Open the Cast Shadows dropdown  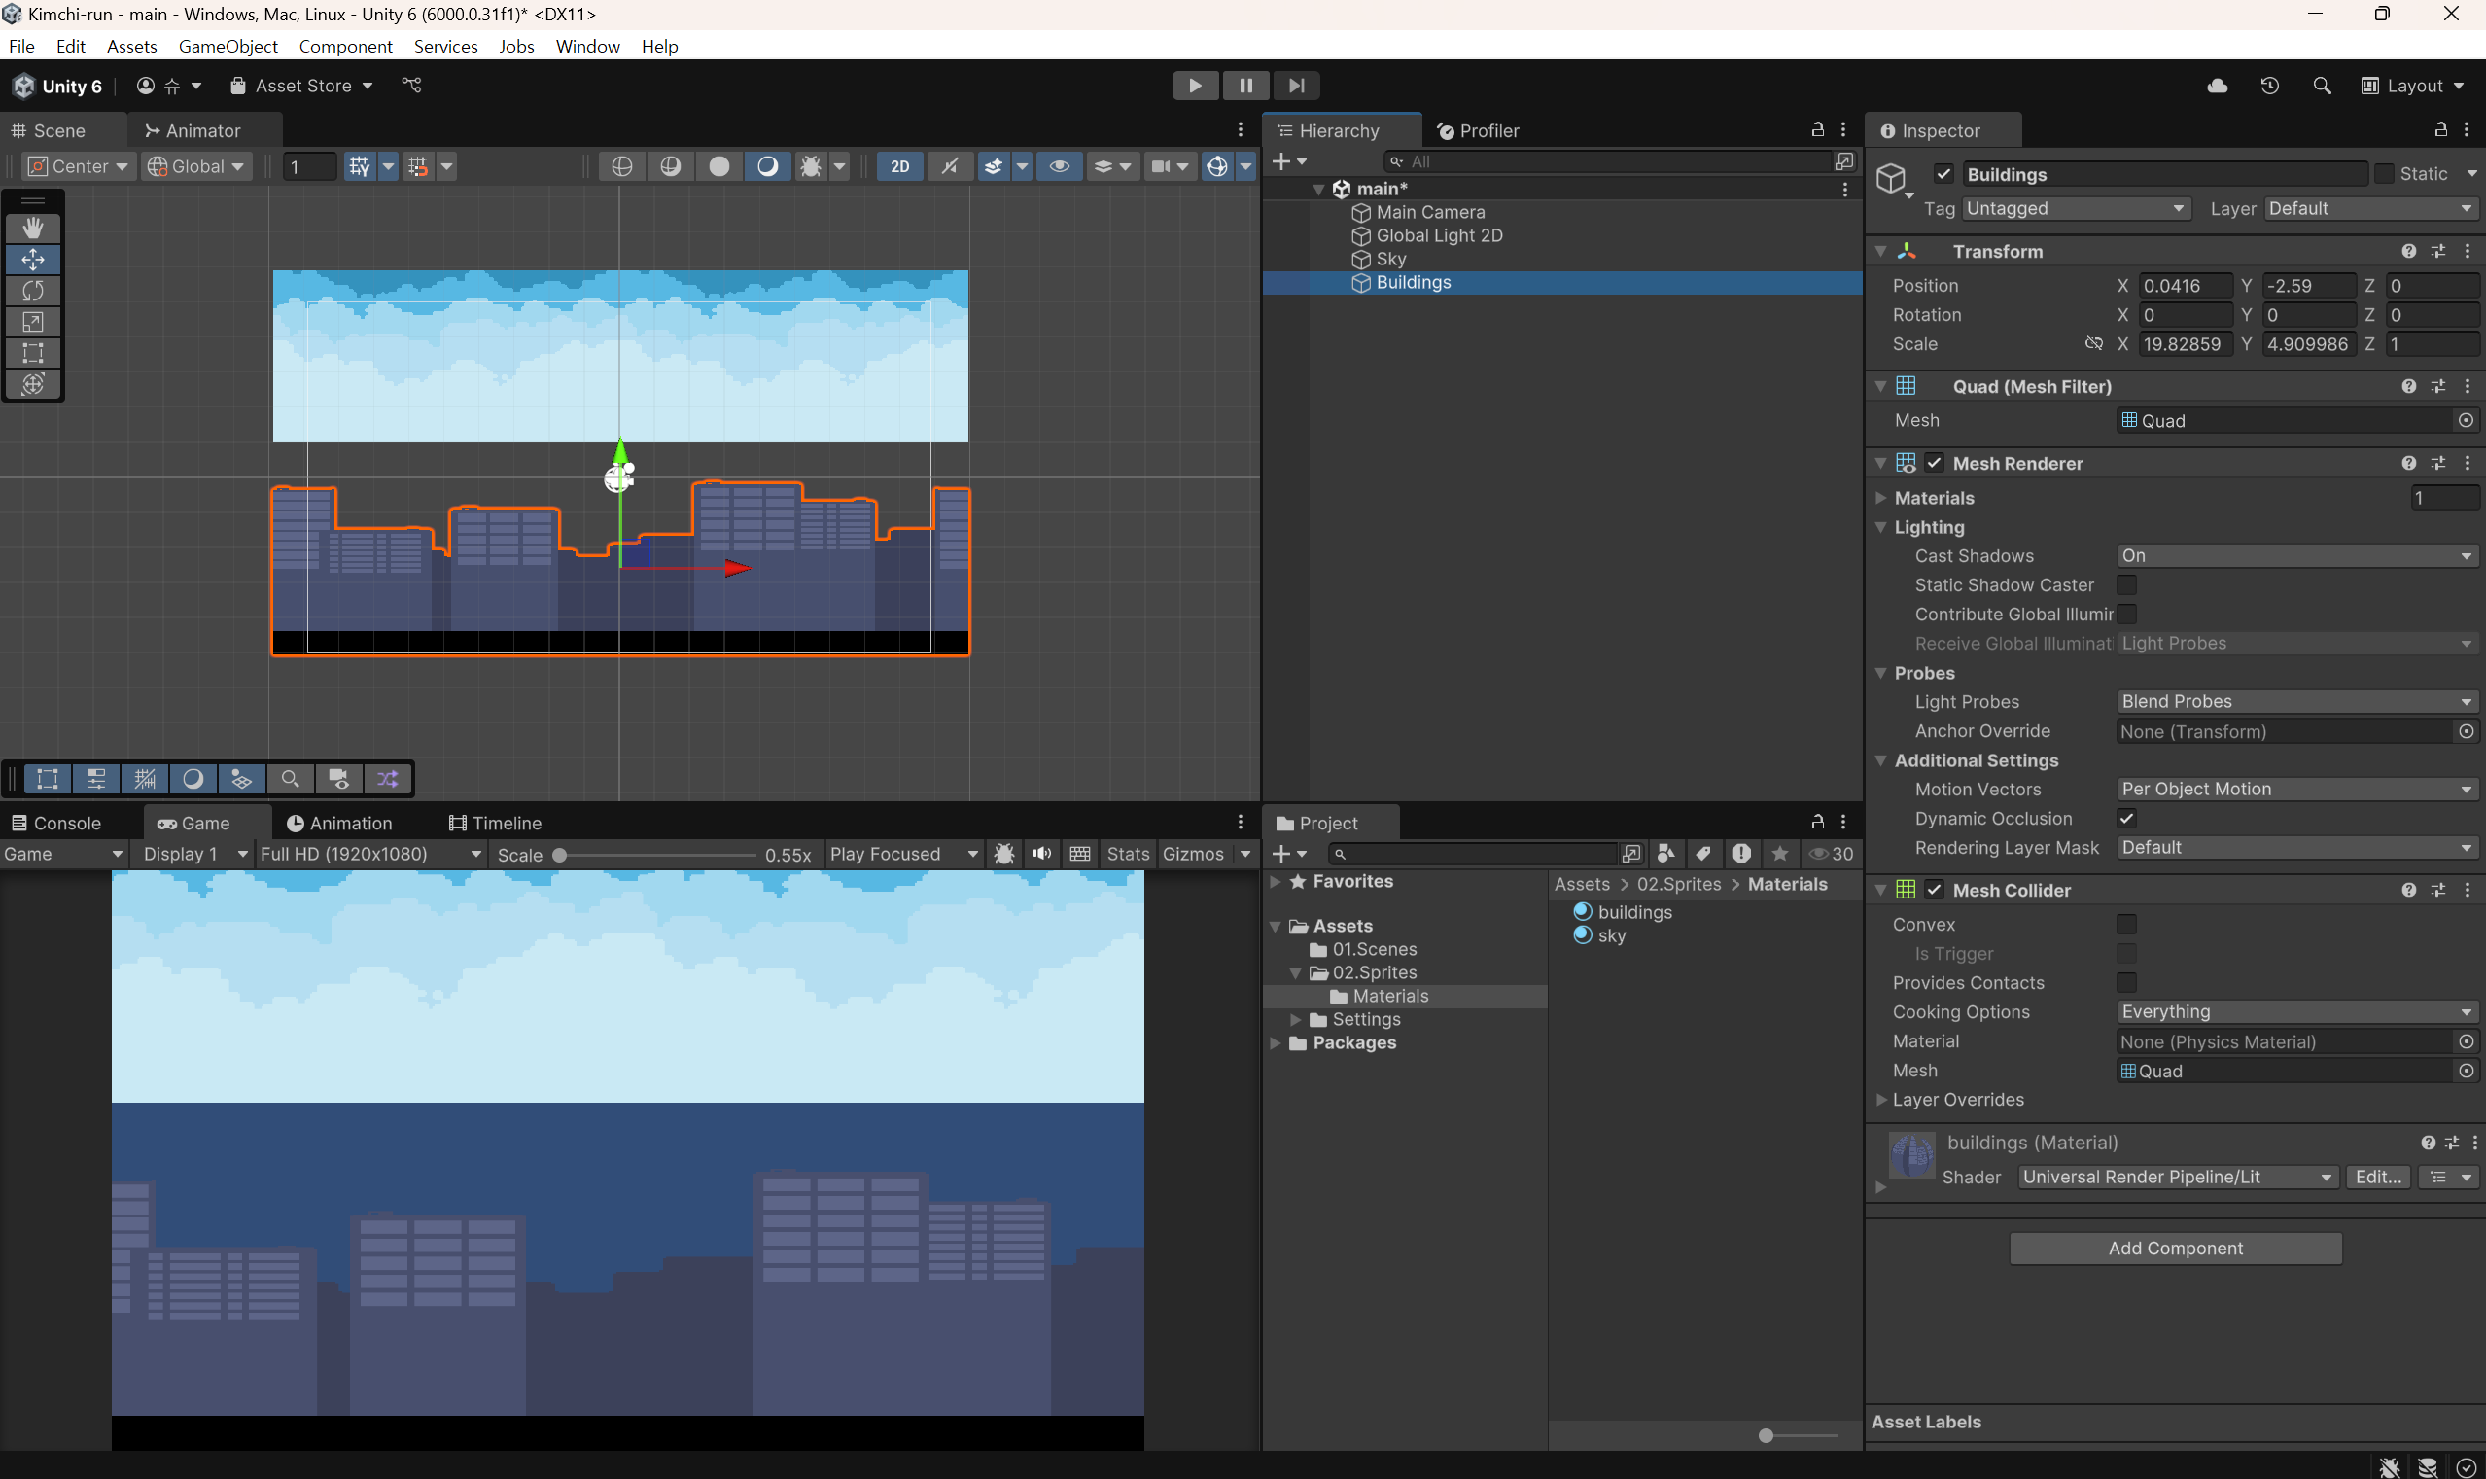[x=2296, y=556]
